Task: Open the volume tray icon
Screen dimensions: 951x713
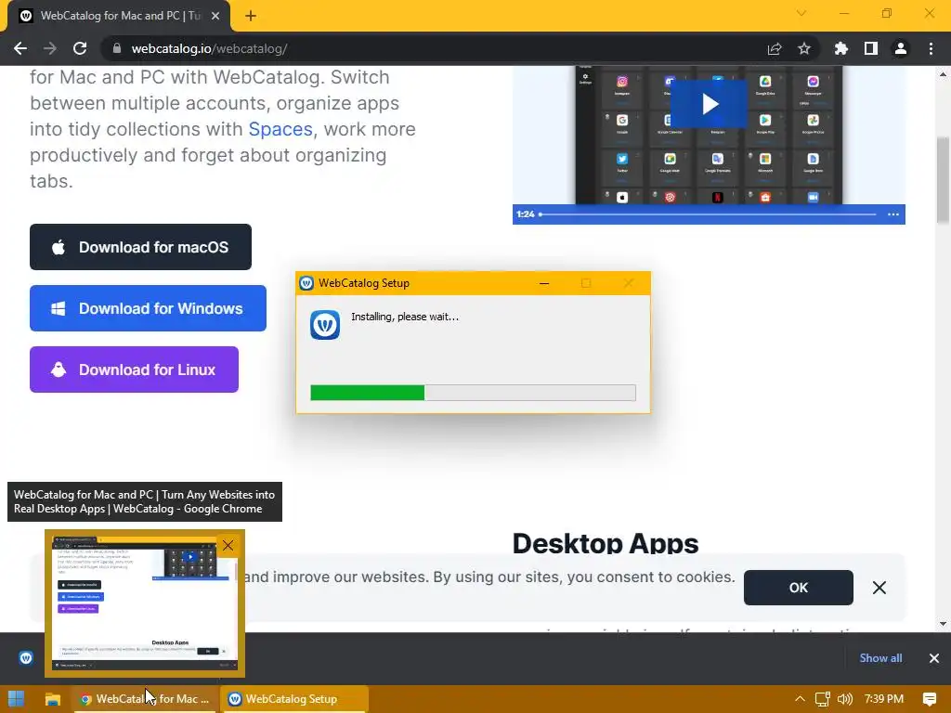Action: 845,699
